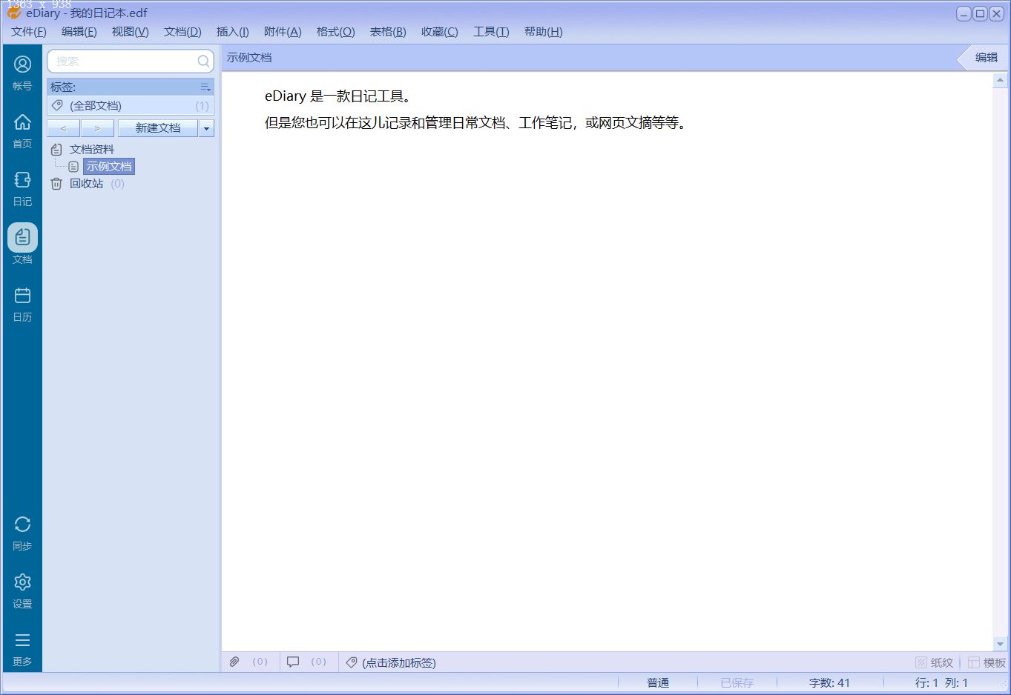The width and height of the screenshot is (1011, 695).
Task: Click the forward navigation > button
Action: 97,128
